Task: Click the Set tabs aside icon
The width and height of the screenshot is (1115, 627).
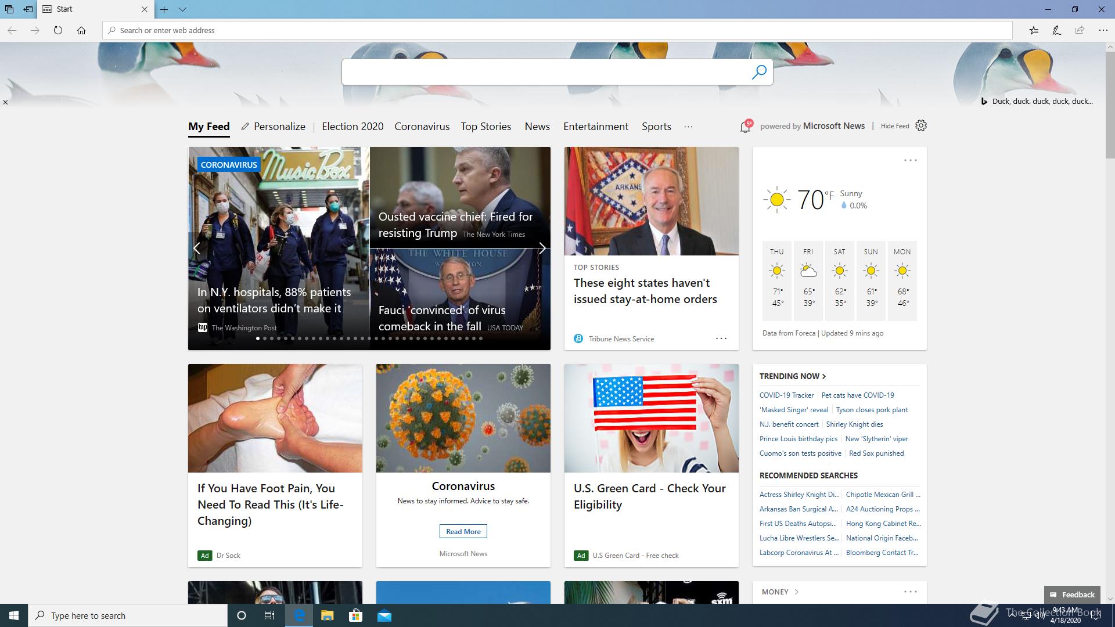Action: tap(27, 9)
